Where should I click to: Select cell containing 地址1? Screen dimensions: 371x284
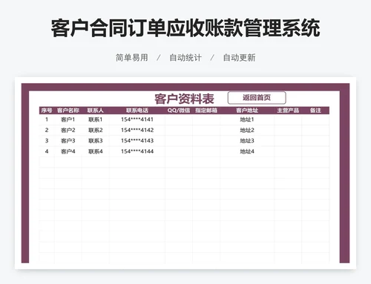[x=247, y=119]
